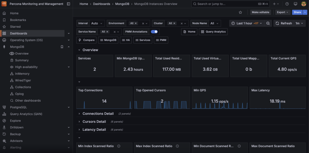Click the Percona PMM logo icon

[4, 4]
